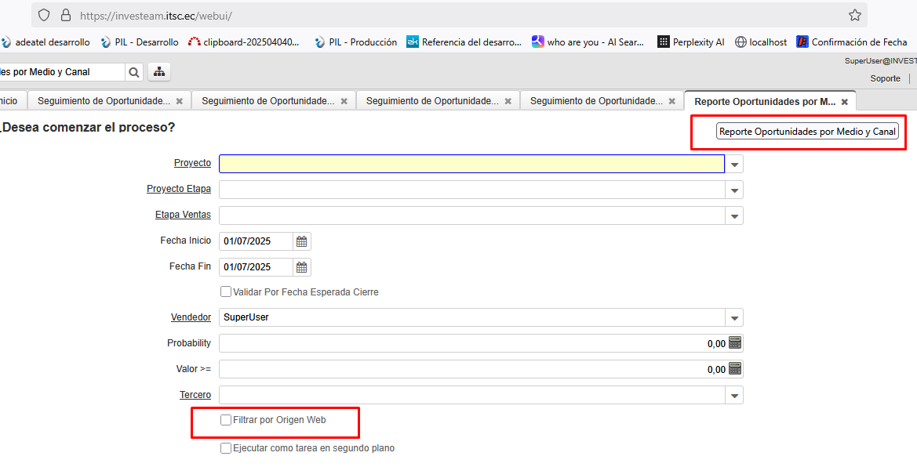Bookmark this page with the star icon
The image size is (917, 467).
pyautogui.click(x=854, y=15)
